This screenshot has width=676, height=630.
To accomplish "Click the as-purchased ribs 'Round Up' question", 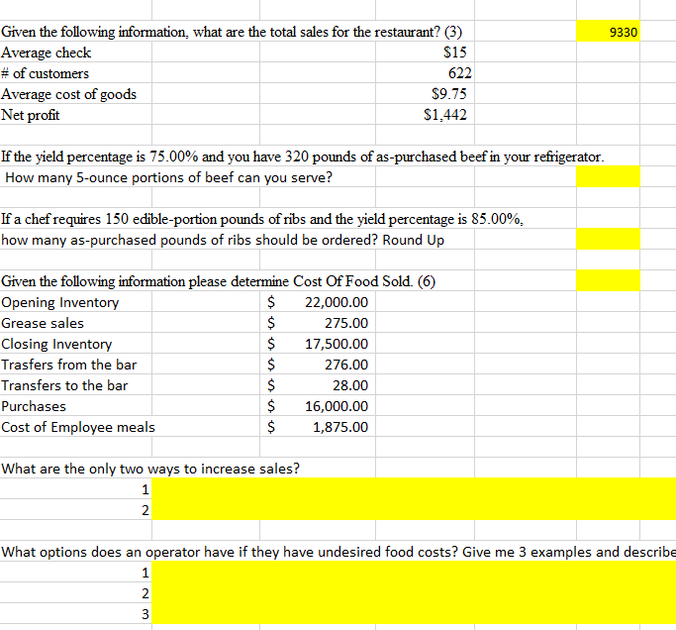I will click(x=223, y=240).
